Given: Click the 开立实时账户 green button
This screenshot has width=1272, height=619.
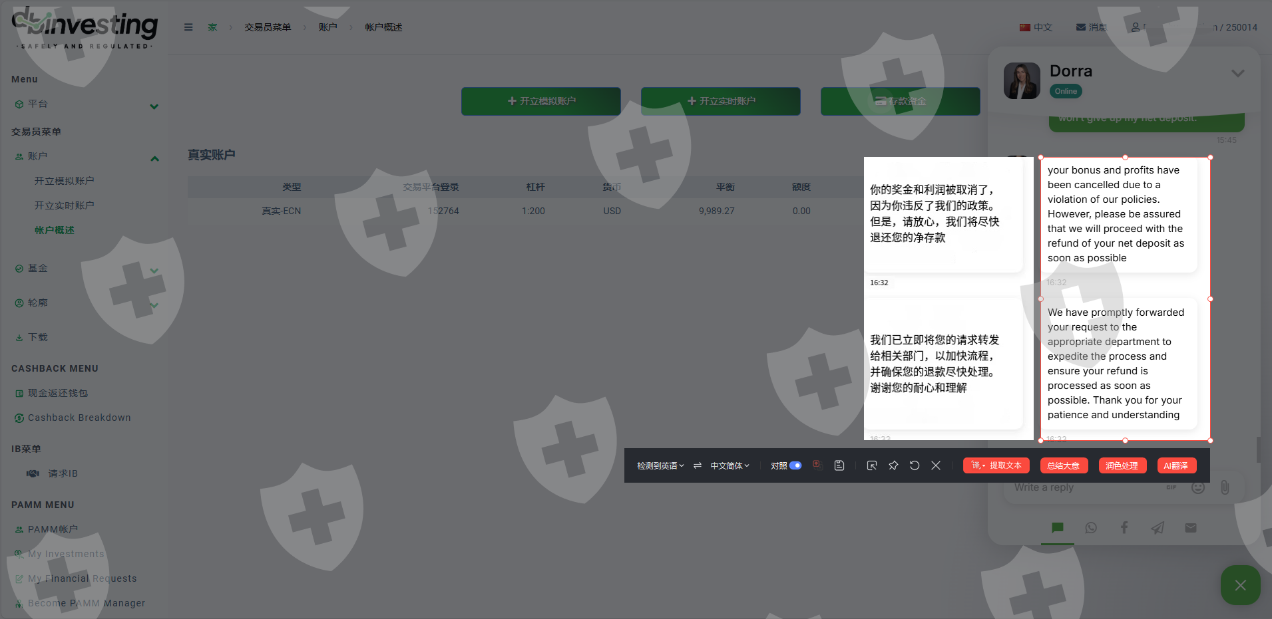Looking at the screenshot, I should tap(721, 101).
